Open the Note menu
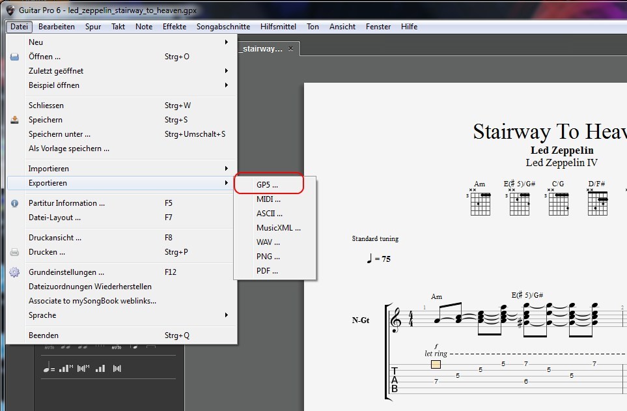This screenshot has height=411, width=627. [x=143, y=27]
